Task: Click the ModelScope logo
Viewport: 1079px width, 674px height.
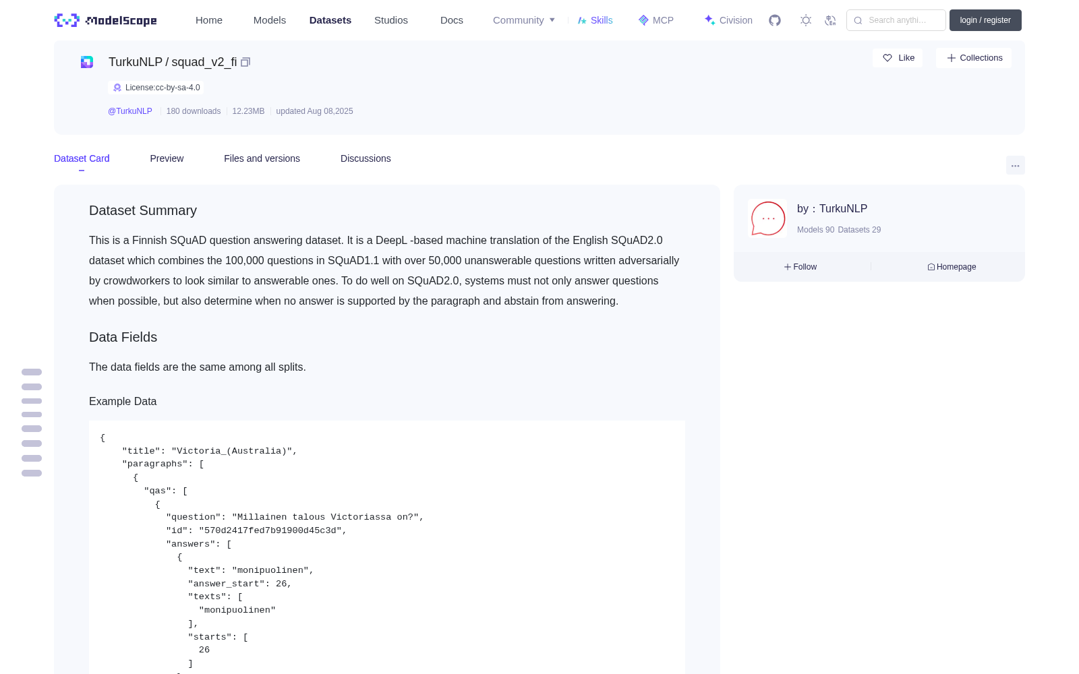Action: tap(105, 20)
